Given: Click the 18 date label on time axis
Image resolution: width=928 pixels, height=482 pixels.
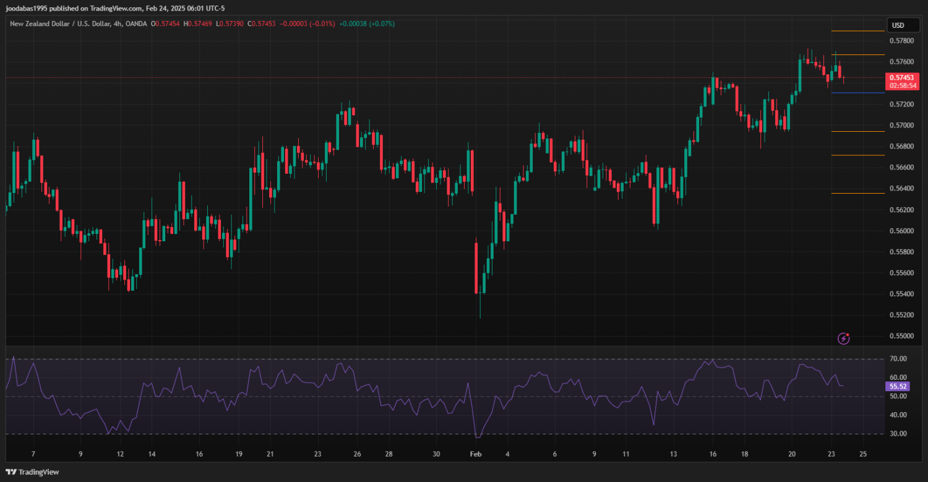Looking at the screenshot, I should pos(744,454).
